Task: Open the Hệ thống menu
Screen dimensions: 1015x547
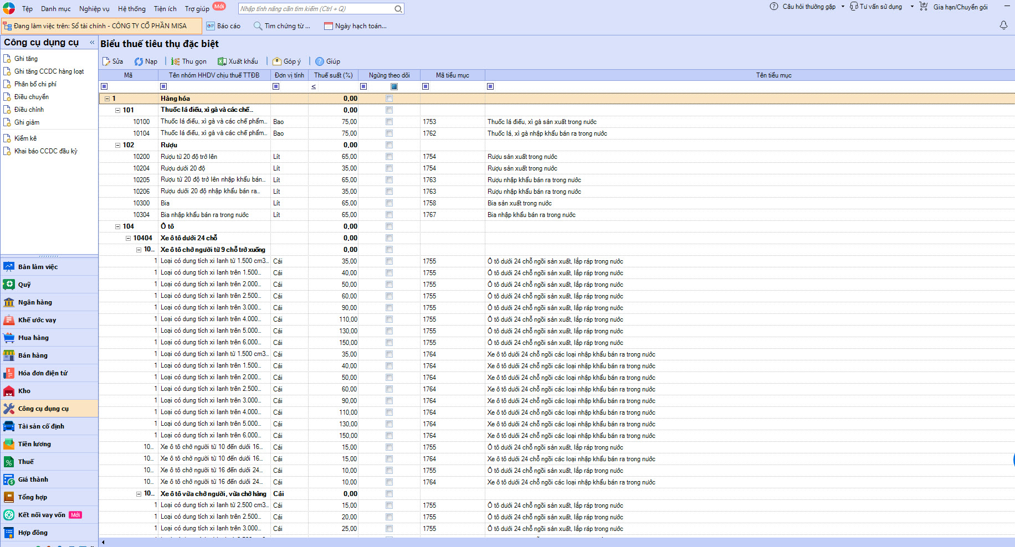Action: 131,9
